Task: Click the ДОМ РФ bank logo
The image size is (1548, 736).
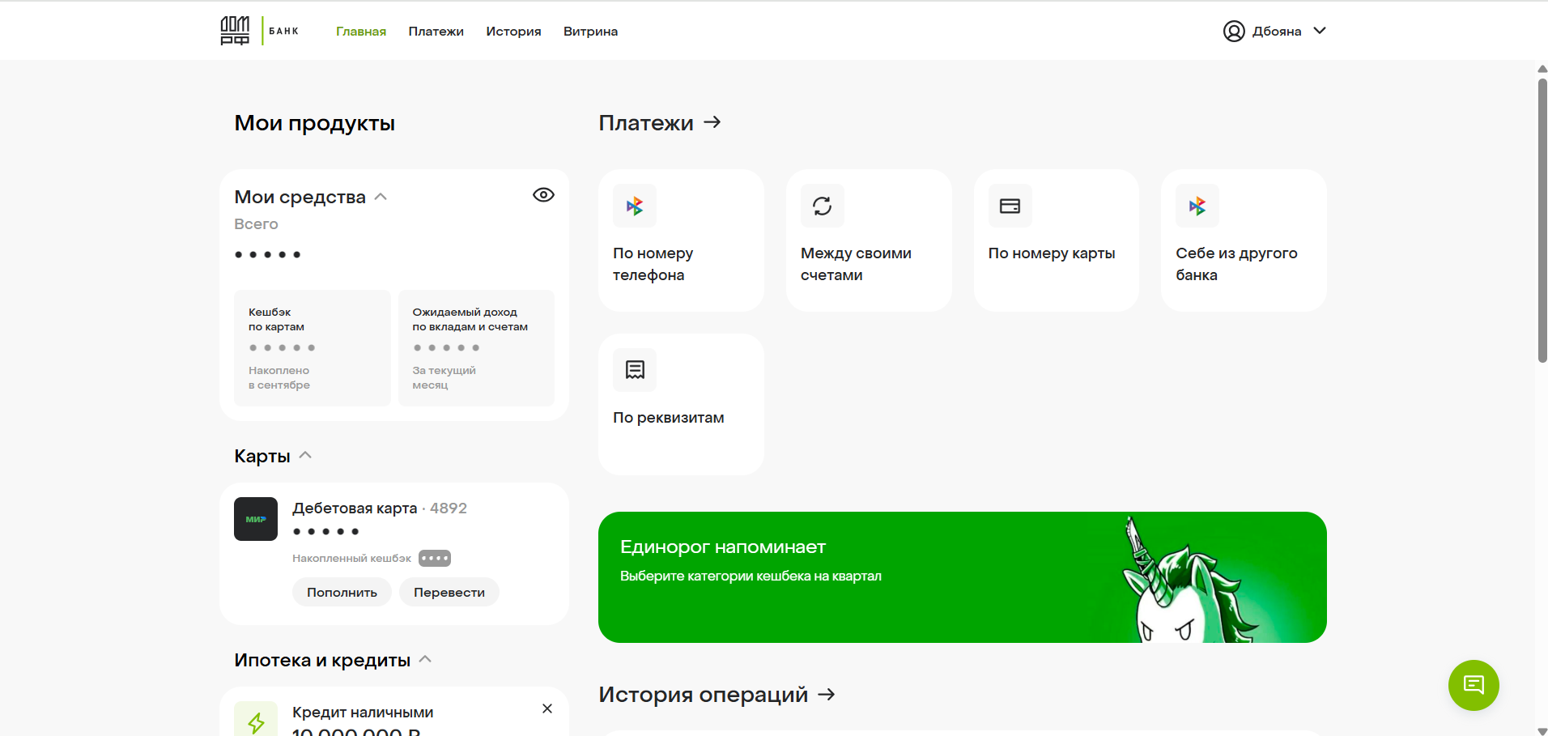Action: (235, 29)
